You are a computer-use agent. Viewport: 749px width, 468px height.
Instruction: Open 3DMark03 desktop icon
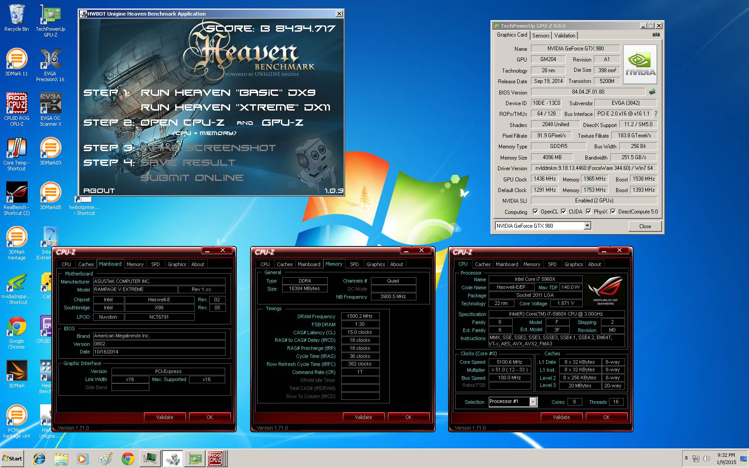[x=50, y=152]
